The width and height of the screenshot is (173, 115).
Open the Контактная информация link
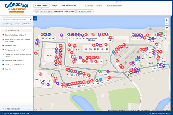(x=114, y=5)
